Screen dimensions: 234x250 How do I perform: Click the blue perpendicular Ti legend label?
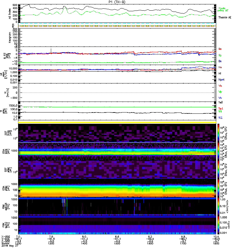pos(220,117)
